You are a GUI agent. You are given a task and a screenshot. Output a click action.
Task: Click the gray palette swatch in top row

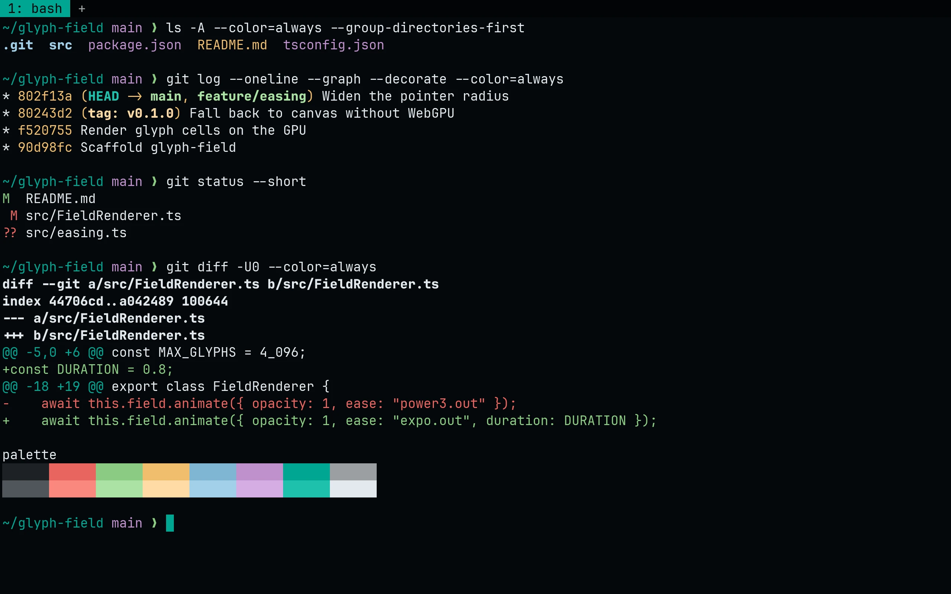click(353, 472)
